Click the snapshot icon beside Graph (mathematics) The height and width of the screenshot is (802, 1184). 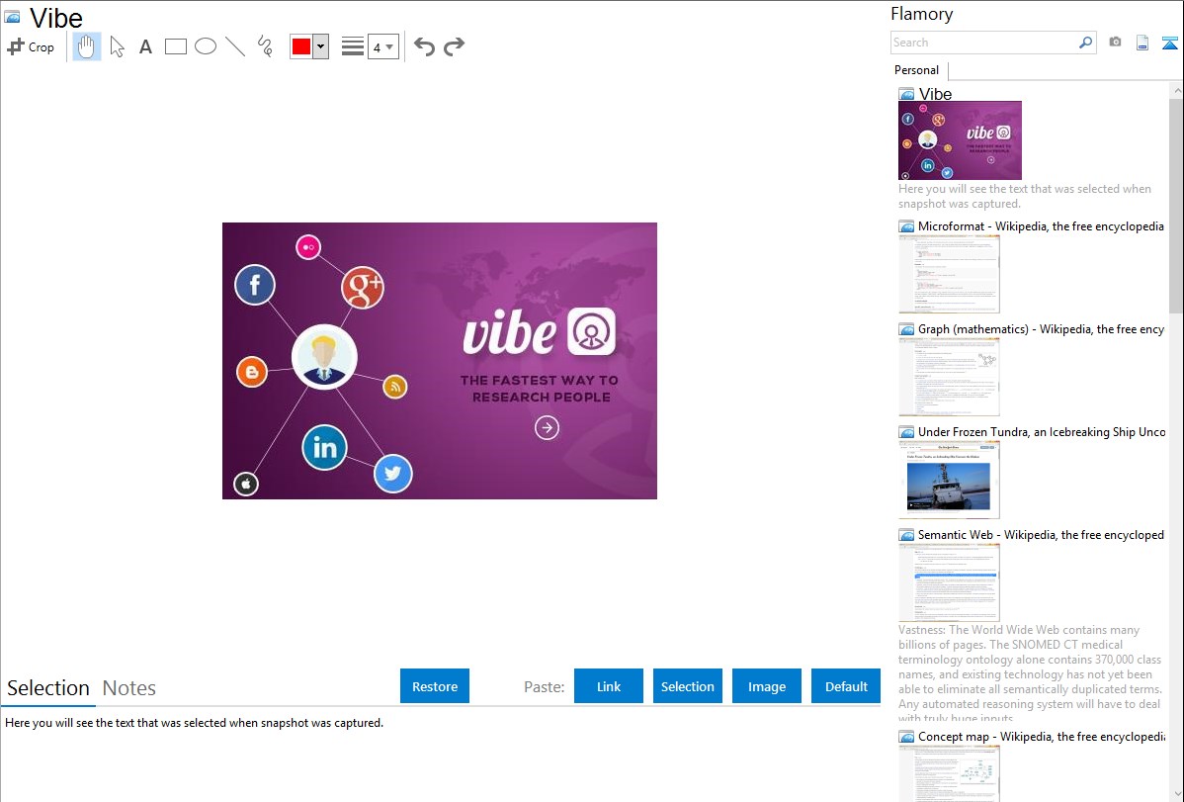pyautogui.click(x=906, y=329)
